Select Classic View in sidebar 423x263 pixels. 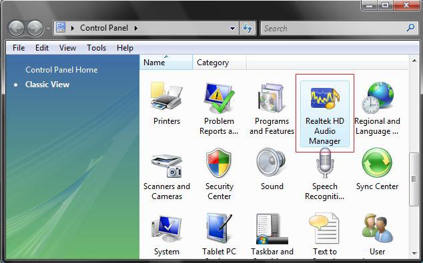pos(47,85)
